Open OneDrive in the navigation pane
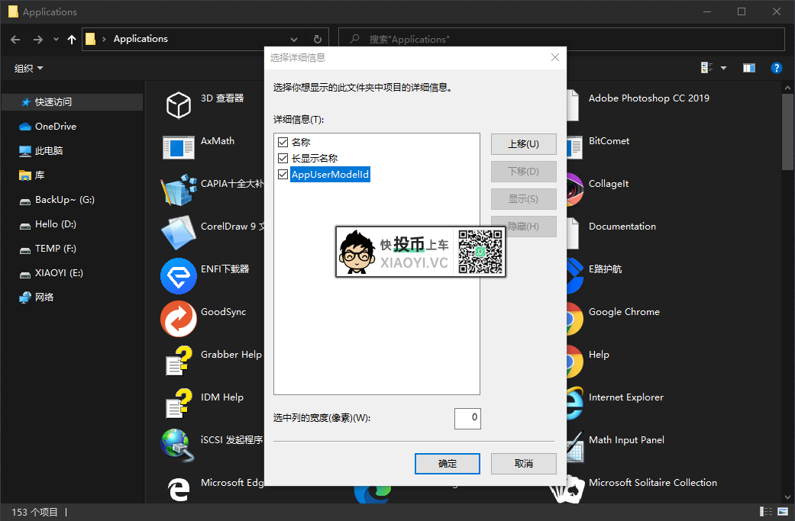795x521 pixels. [55, 127]
